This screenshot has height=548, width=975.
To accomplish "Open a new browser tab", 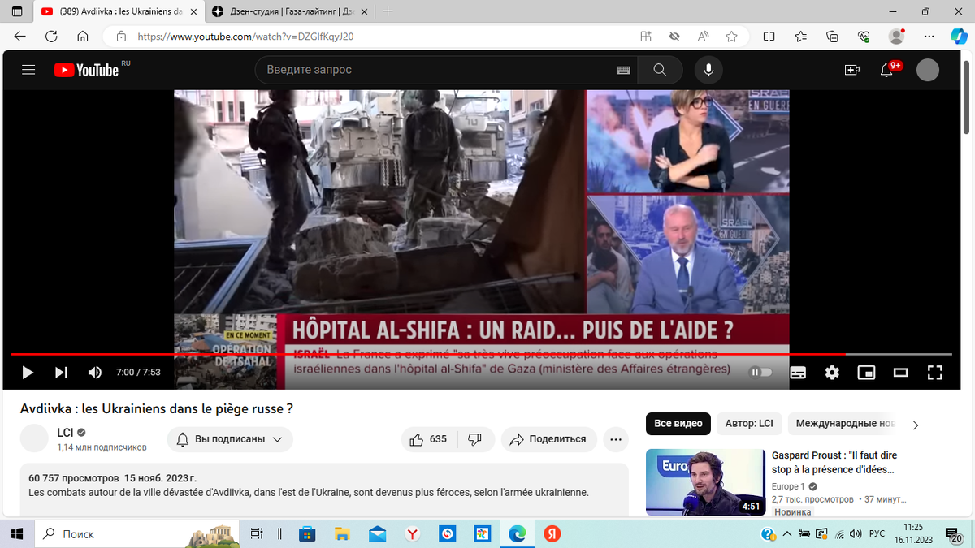I will 388,11.
